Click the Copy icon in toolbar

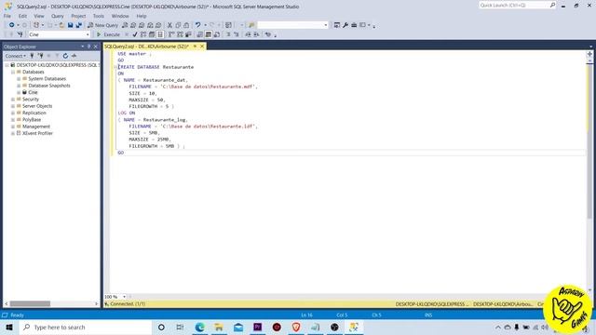pos(178,25)
